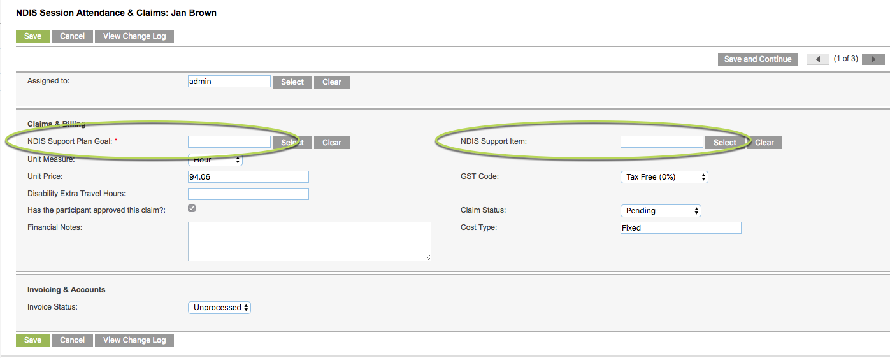Open the GST Code dropdown

(664, 176)
